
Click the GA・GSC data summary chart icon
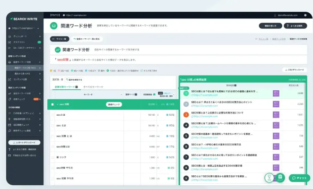point(9,48)
